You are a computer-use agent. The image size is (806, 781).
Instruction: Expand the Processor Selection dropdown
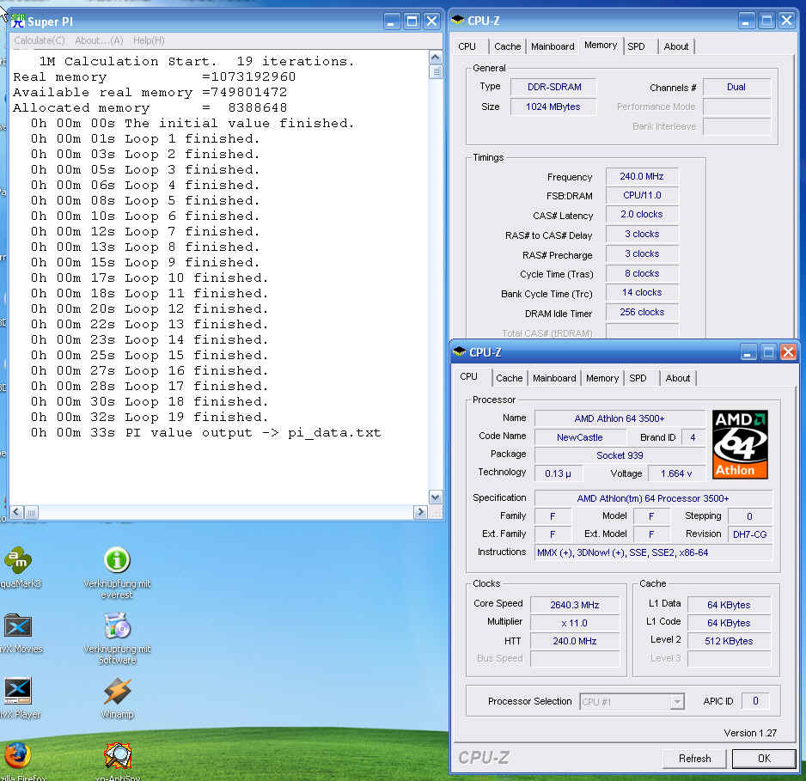677,701
